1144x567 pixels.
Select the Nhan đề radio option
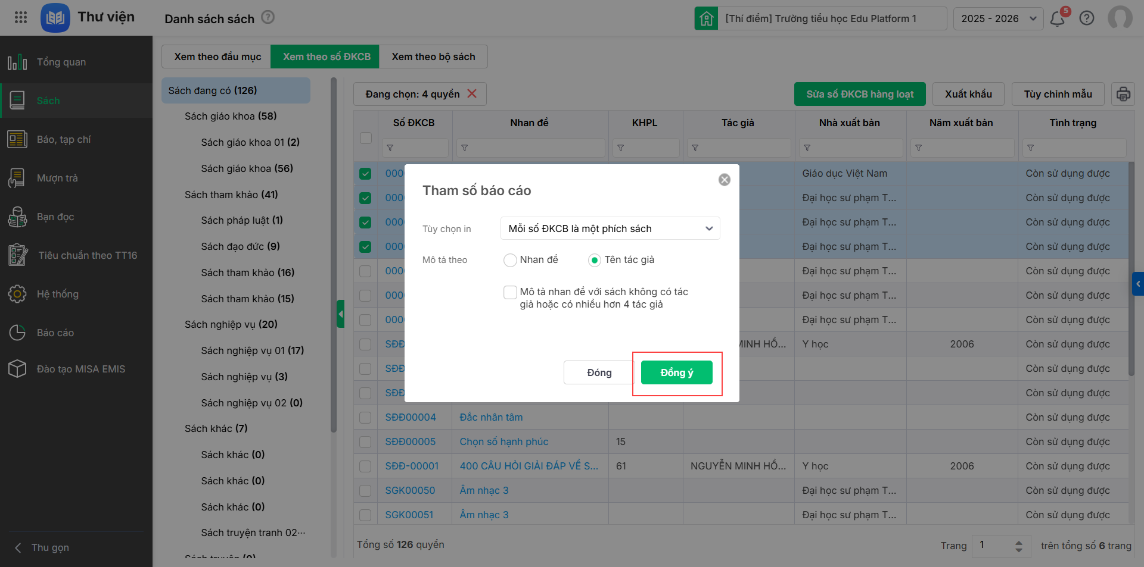(x=510, y=260)
